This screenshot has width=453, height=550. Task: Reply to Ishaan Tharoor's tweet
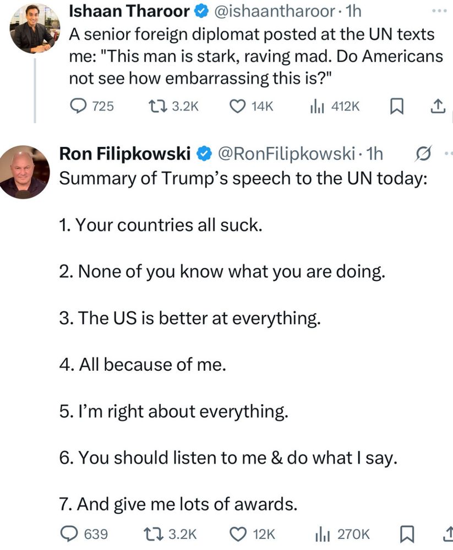click(x=79, y=106)
